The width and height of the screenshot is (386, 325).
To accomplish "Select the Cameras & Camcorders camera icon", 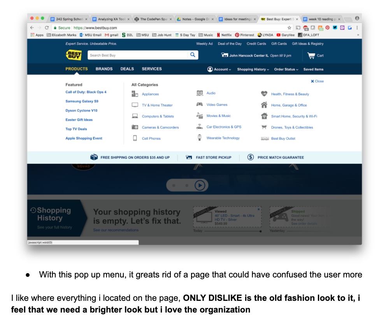I will pos(135,127).
